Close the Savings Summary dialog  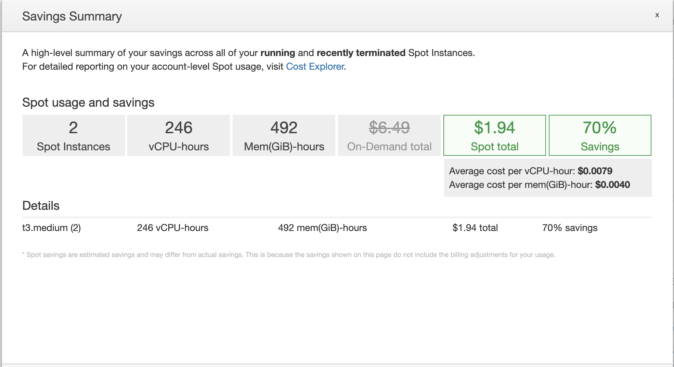(657, 15)
